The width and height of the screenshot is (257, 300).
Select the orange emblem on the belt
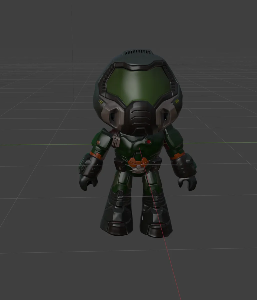(138, 163)
